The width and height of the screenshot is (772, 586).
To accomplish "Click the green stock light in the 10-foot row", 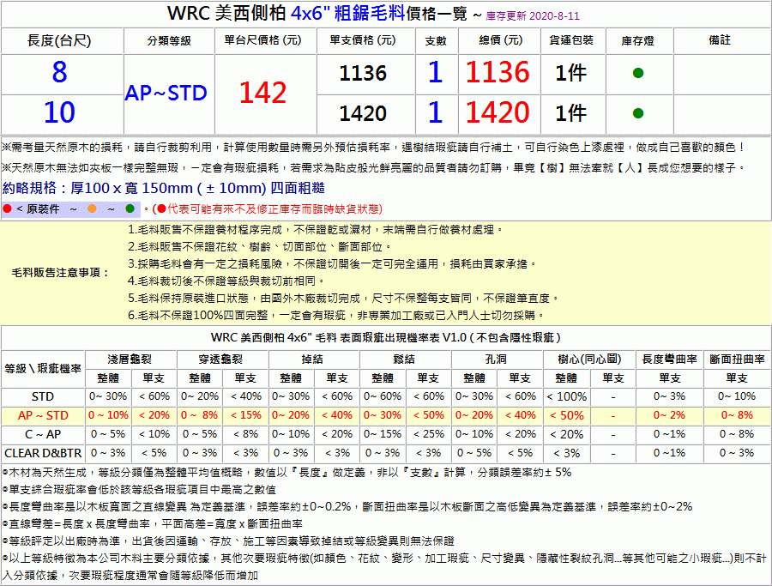I will [x=638, y=114].
